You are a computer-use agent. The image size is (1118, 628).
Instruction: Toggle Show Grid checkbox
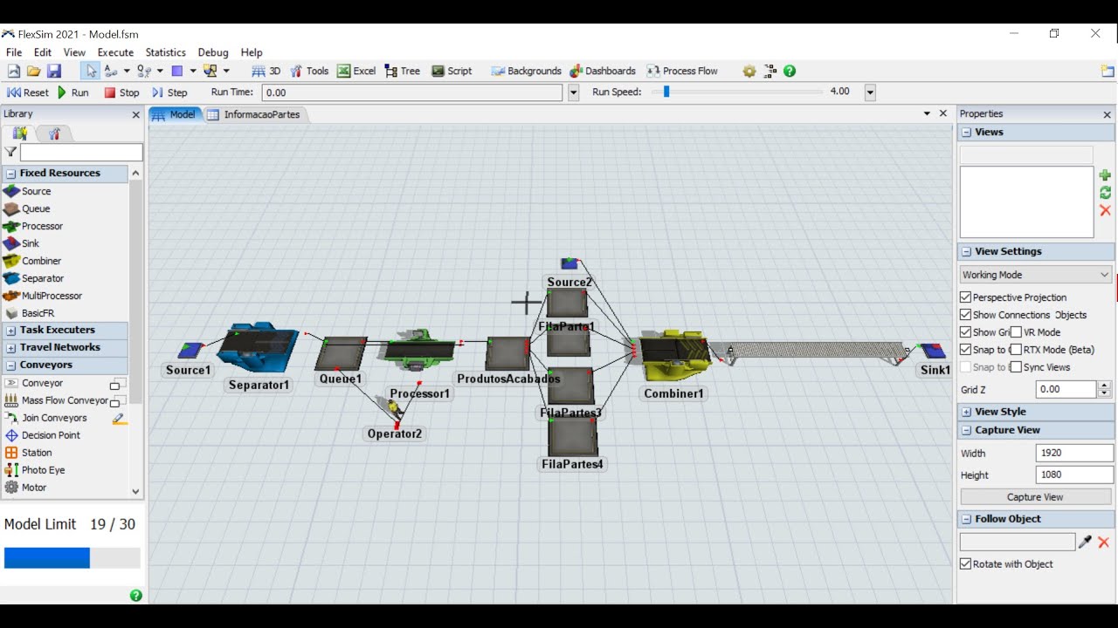(965, 332)
